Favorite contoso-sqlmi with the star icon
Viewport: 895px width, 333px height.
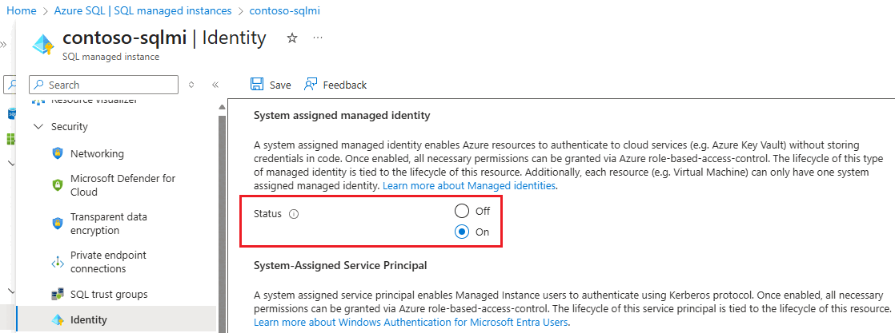pyautogui.click(x=292, y=38)
